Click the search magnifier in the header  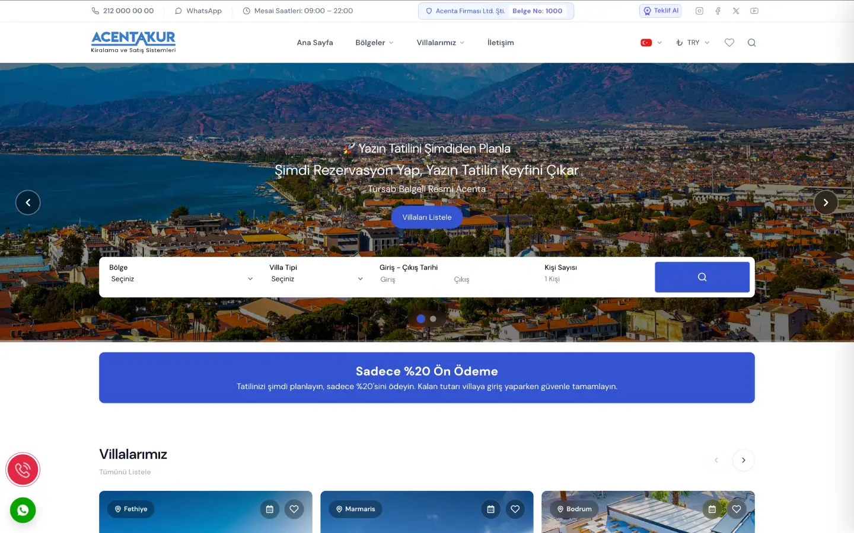[x=751, y=43]
